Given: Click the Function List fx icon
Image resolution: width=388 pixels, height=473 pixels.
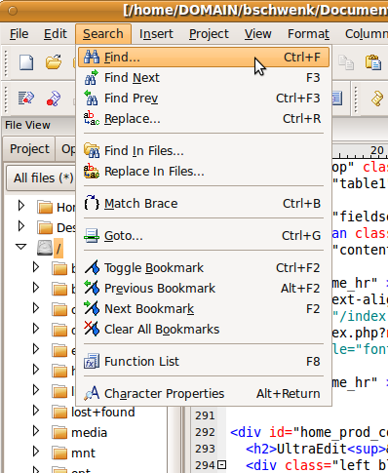Looking at the screenshot, I should 92,361.
